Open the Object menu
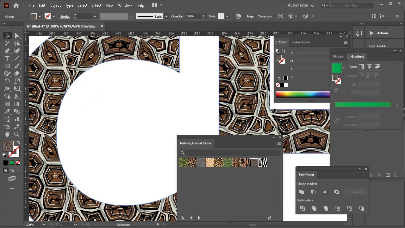405x228 pixels. click(x=55, y=5)
